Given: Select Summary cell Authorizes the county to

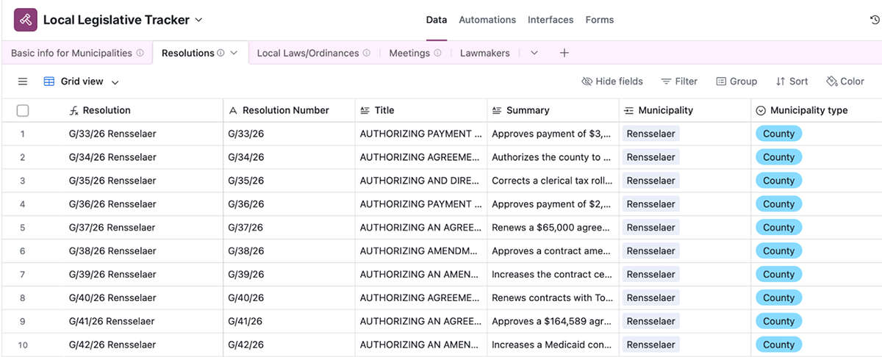Looking at the screenshot, I should point(553,157).
